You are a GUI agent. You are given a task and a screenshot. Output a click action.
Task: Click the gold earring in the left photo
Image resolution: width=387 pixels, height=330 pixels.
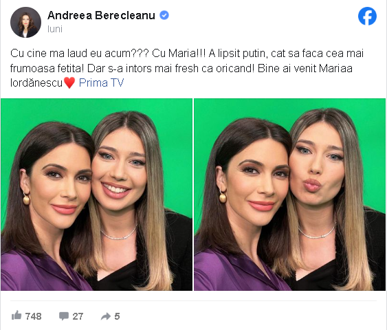point(26,199)
